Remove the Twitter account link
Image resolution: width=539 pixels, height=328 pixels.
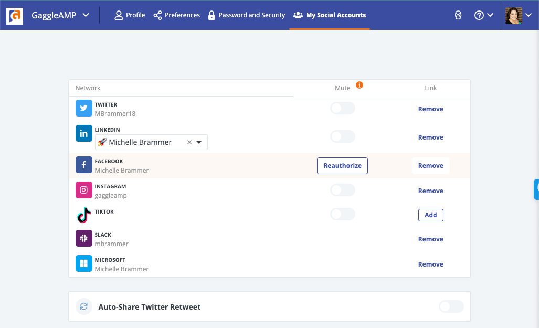431,109
